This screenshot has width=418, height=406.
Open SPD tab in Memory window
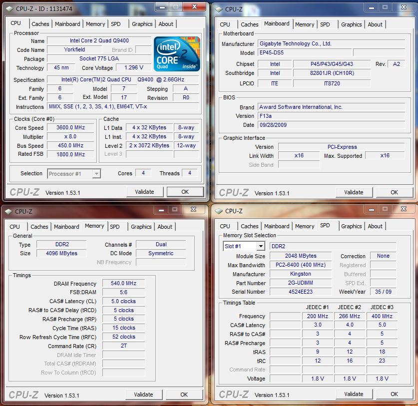(x=115, y=227)
